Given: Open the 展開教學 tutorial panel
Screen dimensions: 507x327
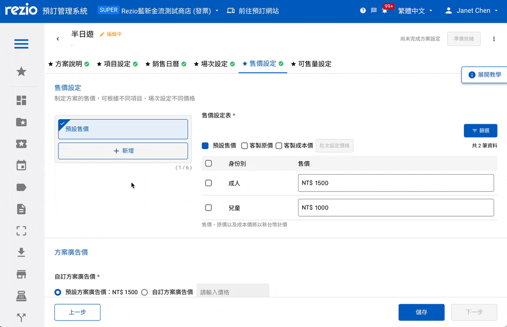Looking at the screenshot, I should coord(484,75).
